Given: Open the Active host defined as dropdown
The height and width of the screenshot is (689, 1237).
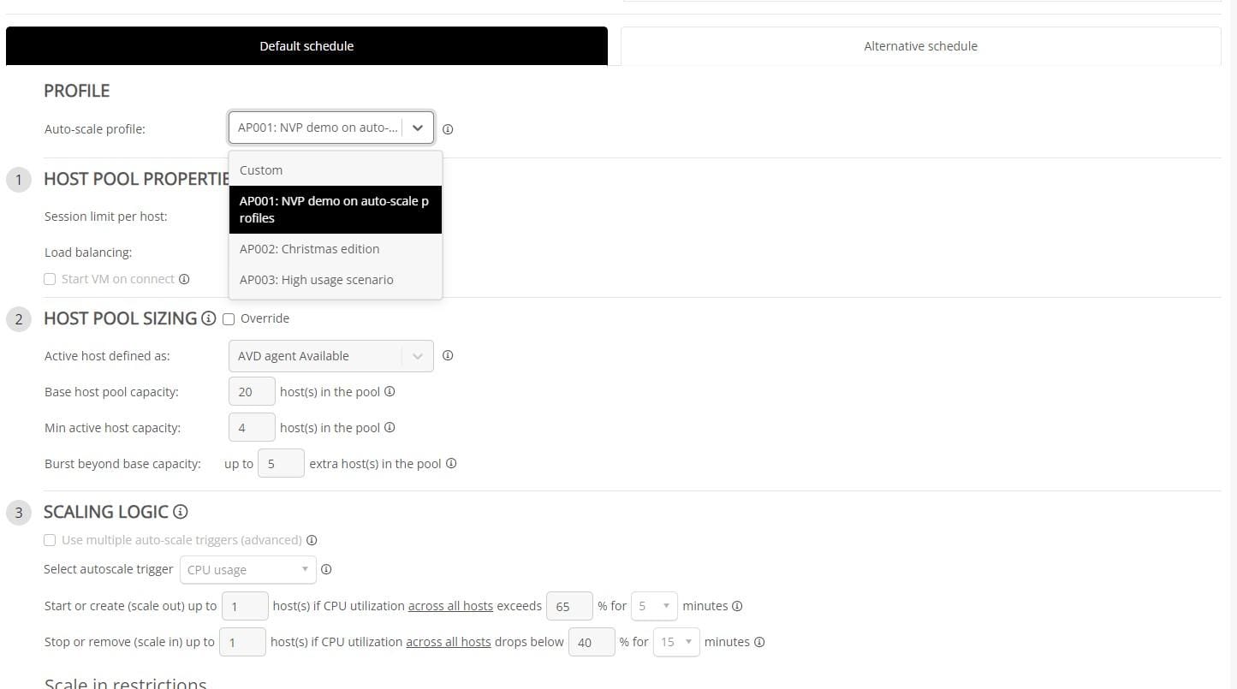Looking at the screenshot, I should (330, 356).
